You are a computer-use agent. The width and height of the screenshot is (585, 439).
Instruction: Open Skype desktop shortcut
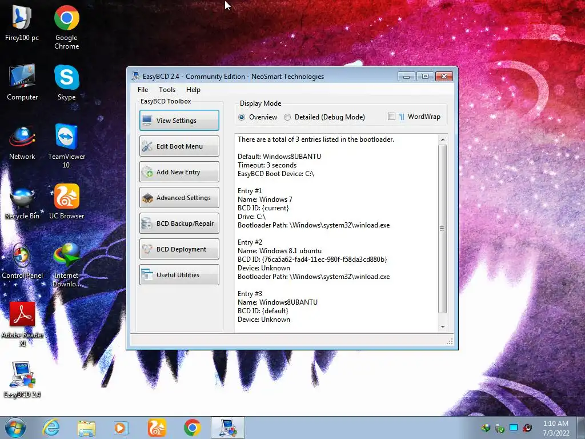pyautogui.click(x=66, y=82)
